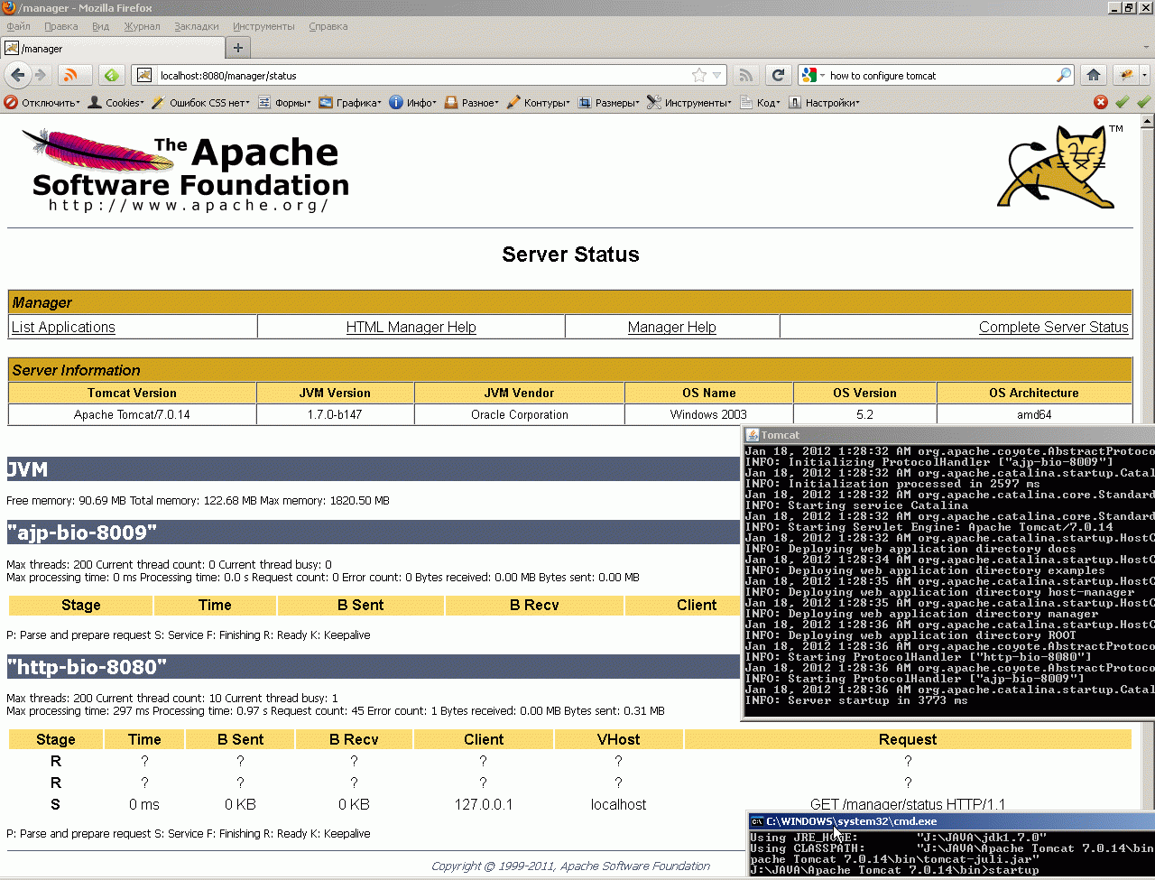1155x880 pixels.
Task: Click the Java icon of the Tomcat window
Action: click(x=752, y=435)
